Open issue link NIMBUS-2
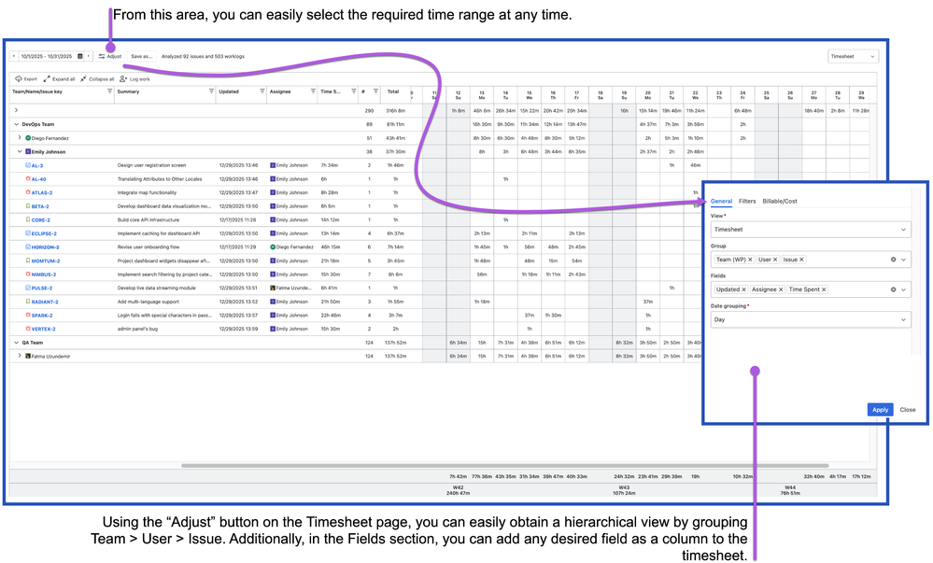This screenshot has height=563, width=933. [x=44, y=274]
